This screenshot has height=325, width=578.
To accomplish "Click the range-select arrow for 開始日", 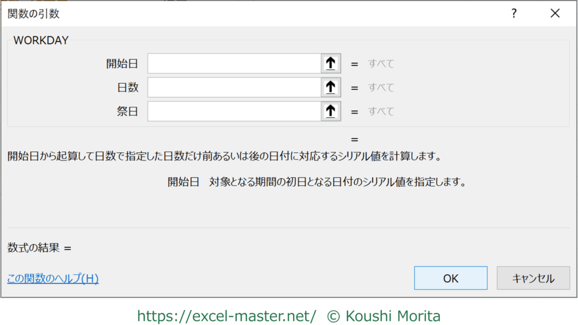I will pos(331,63).
